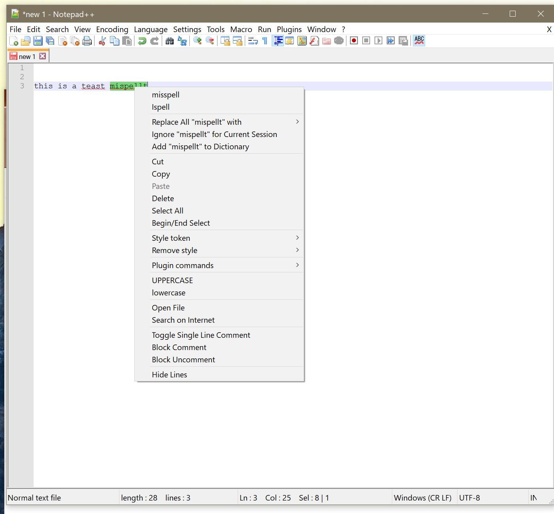Screen dimensions: 554x514
Task: Open the Settings menu
Action: pos(187,29)
